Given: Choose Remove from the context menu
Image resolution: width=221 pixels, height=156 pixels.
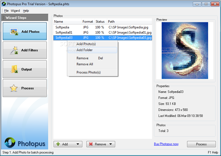Looking at the screenshot, I should [x=92, y=58].
